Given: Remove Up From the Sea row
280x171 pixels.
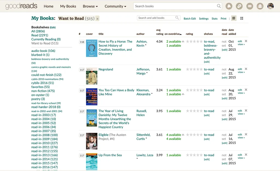Looking at the screenshot, I should point(246,155).
